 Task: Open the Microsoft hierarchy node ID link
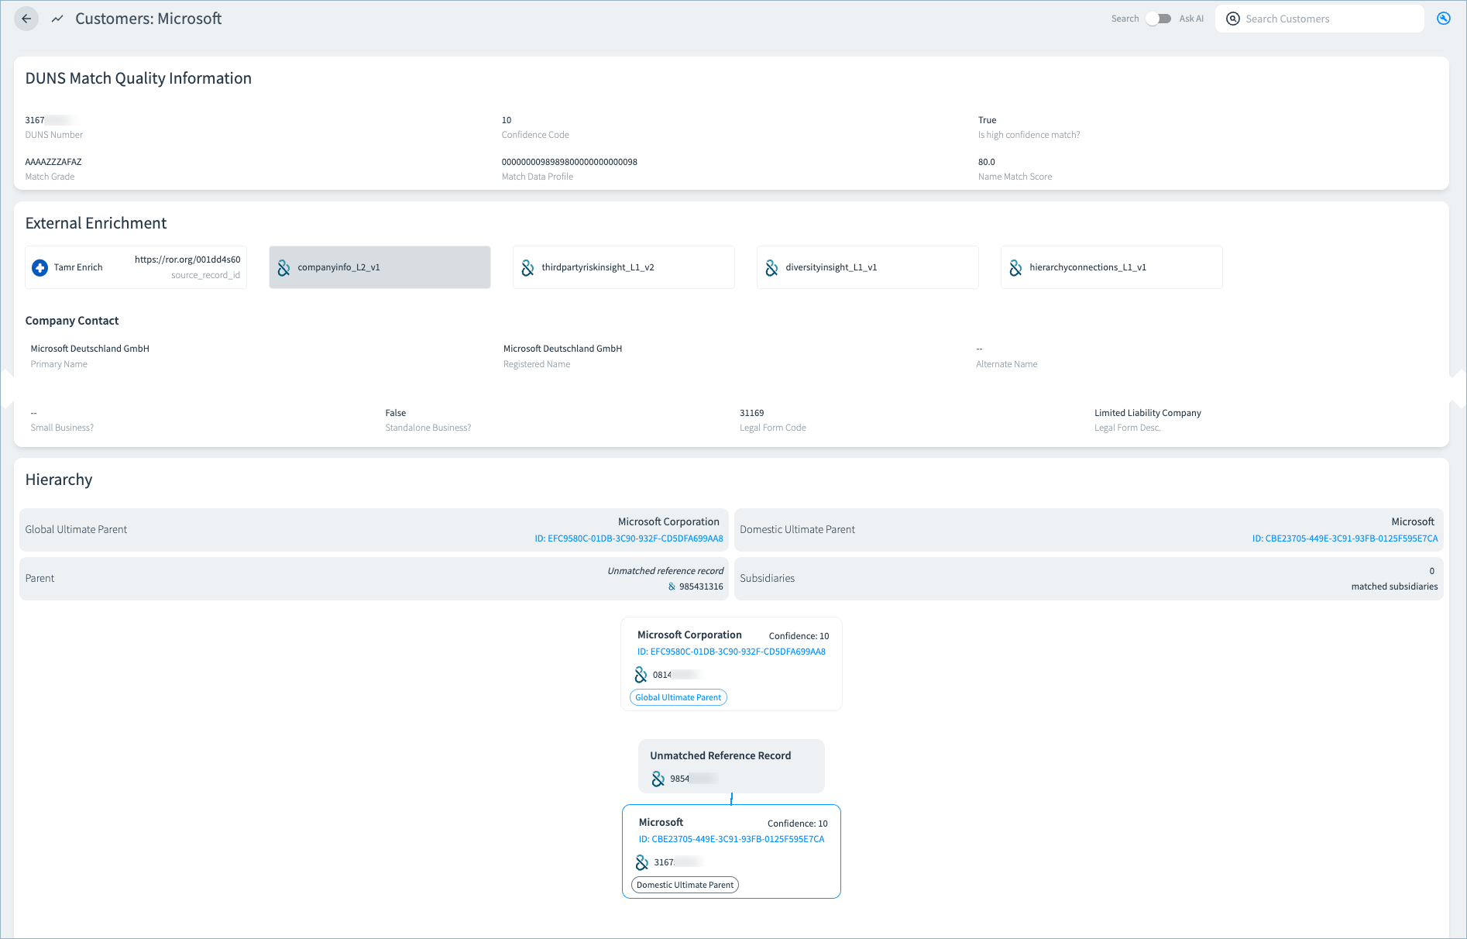pyautogui.click(x=731, y=839)
